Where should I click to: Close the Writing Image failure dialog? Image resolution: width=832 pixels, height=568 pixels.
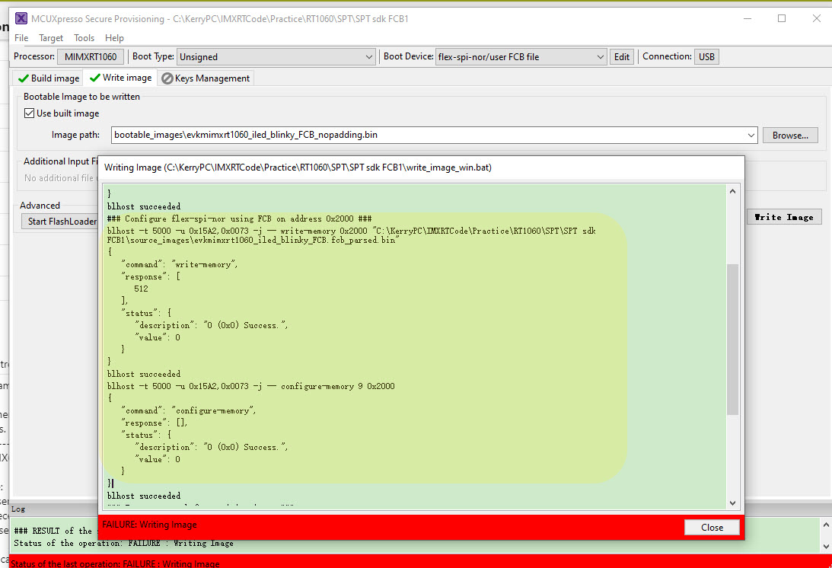(x=712, y=526)
